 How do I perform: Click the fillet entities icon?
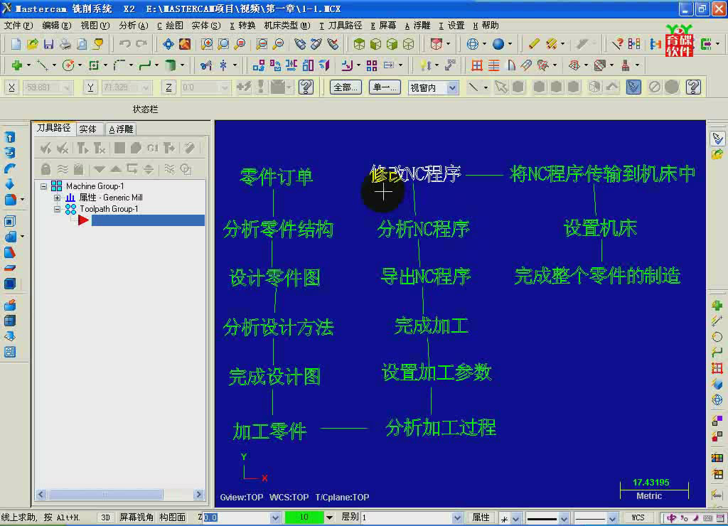[119, 65]
